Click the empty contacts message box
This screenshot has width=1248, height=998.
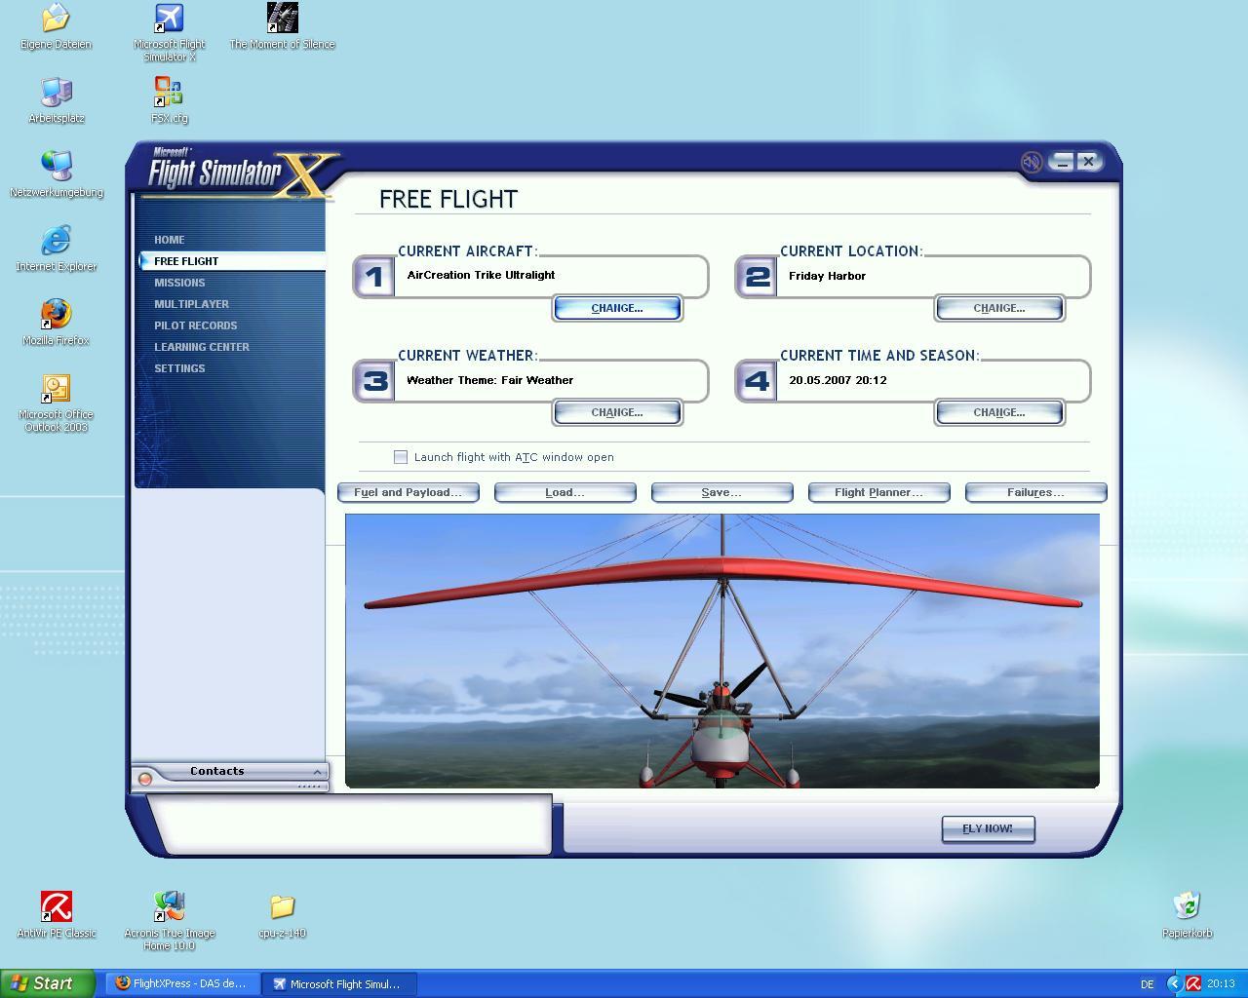point(350,824)
